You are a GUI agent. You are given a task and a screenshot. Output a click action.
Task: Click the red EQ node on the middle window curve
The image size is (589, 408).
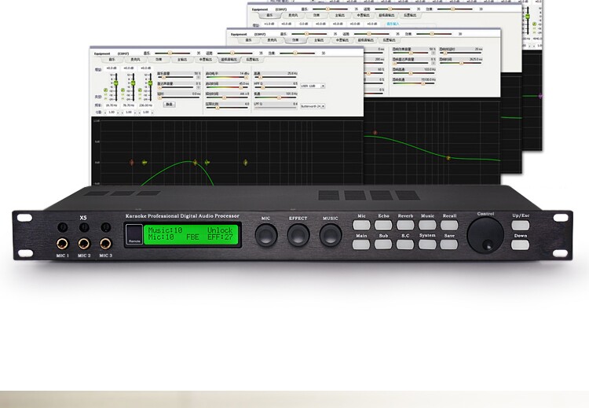[375, 133]
